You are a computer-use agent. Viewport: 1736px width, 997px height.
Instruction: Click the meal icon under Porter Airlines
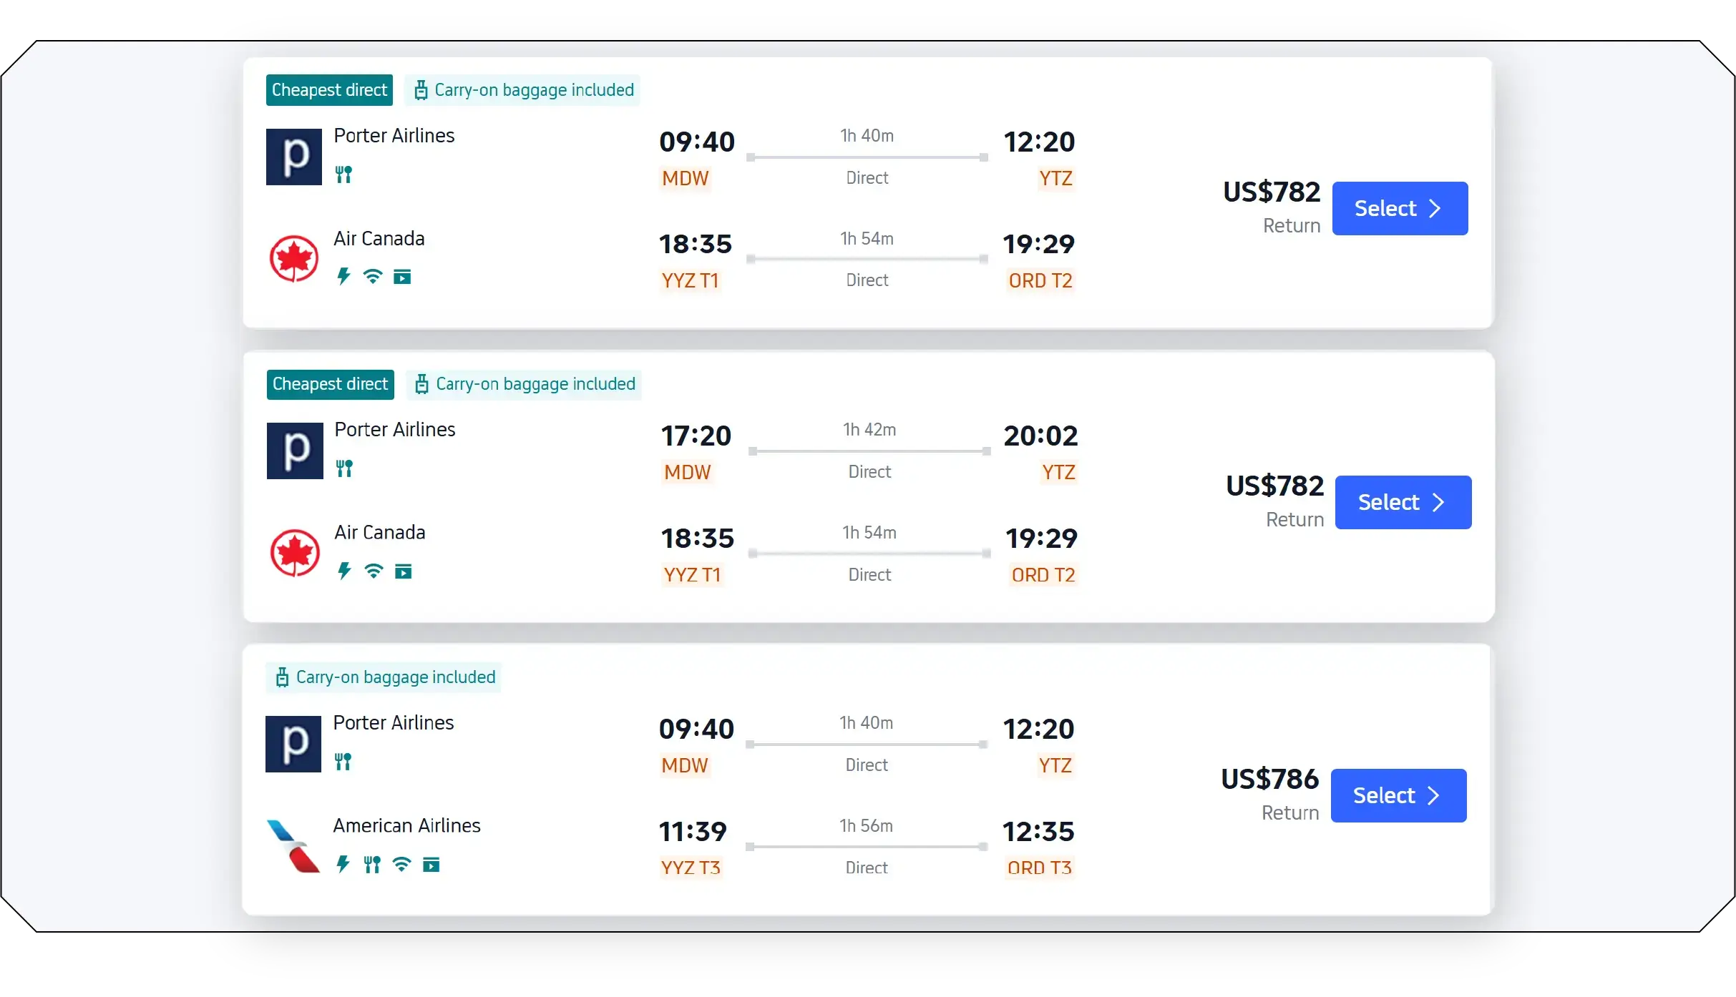(x=344, y=174)
